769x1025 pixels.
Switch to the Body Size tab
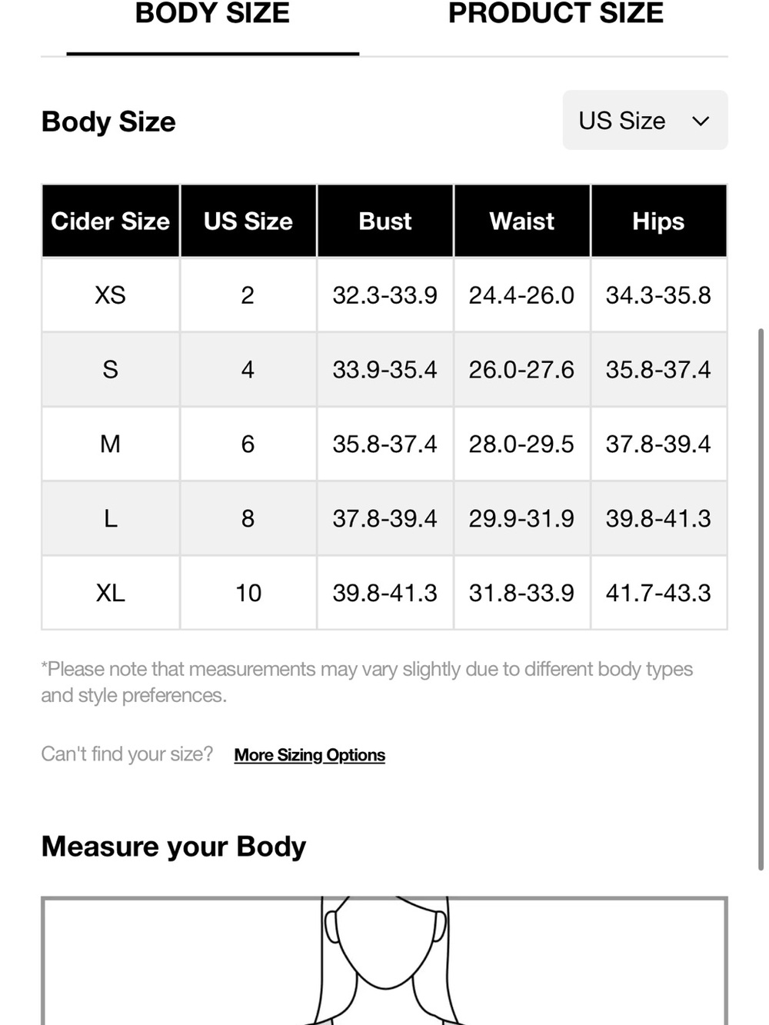pos(212,14)
